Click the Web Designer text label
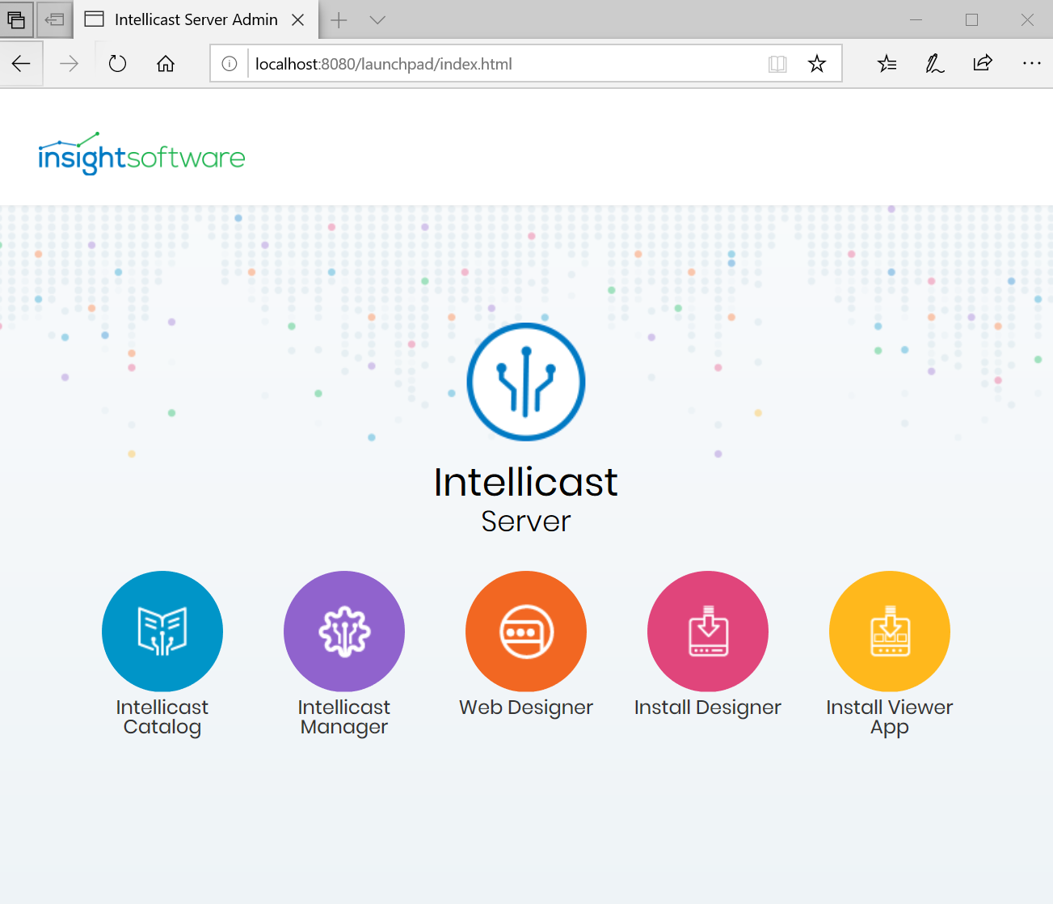 [x=526, y=708]
